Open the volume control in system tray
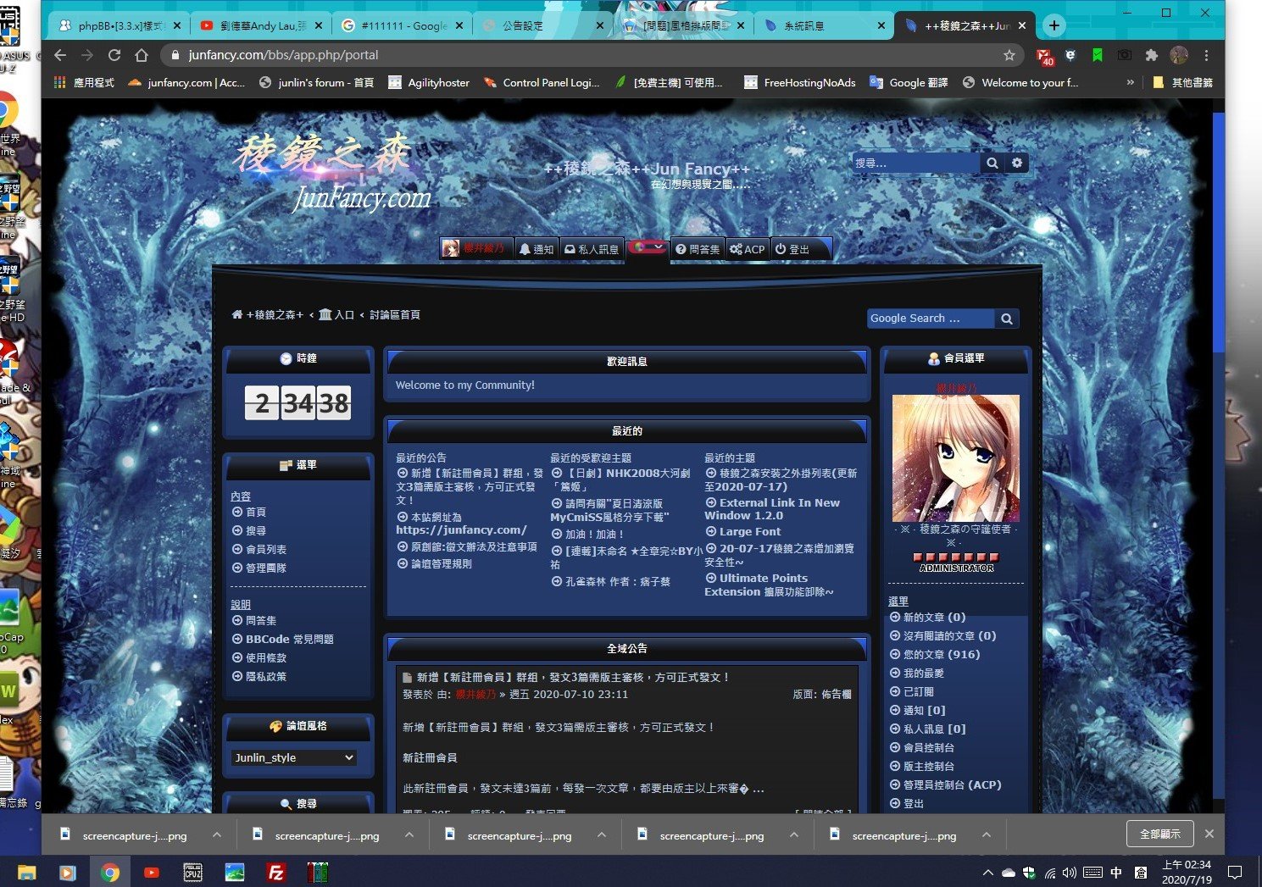The height and width of the screenshot is (887, 1262). [1070, 873]
